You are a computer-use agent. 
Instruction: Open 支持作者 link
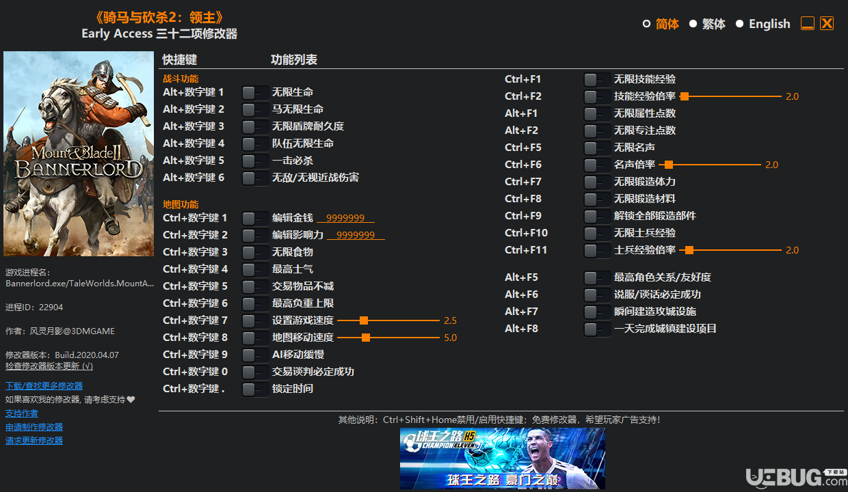(x=22, y=413)
